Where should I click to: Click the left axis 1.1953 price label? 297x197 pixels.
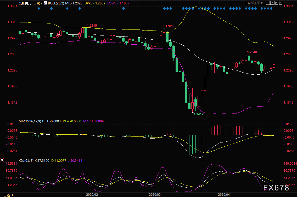12,86
